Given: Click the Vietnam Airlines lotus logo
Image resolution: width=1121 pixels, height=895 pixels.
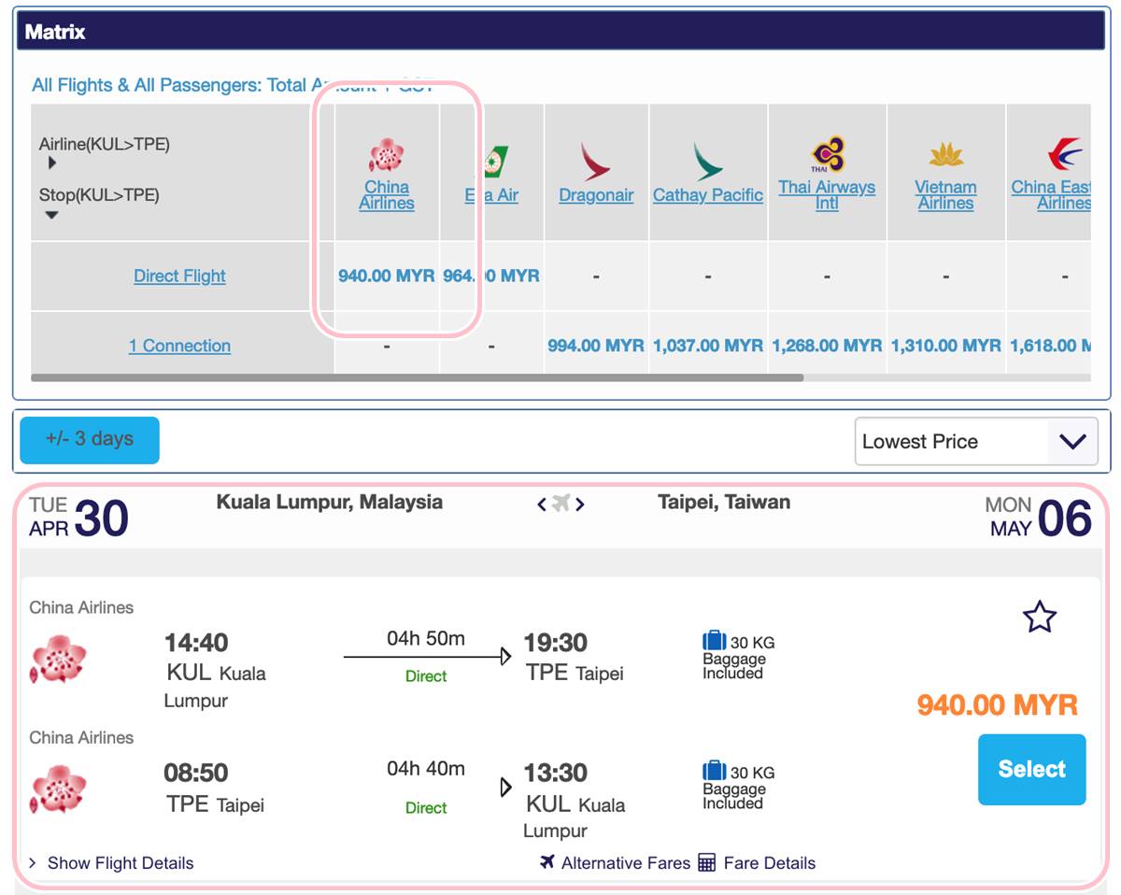Looking at the screenshot, I should click(945, 155).
